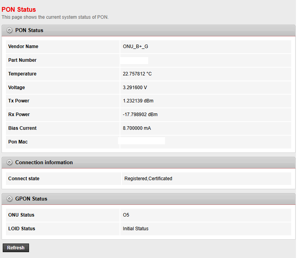Image resolution: width=303 pixels, height=258 pixels.
Task: Click the Registered,Certificated connect state value
Action: coord(148,179)
